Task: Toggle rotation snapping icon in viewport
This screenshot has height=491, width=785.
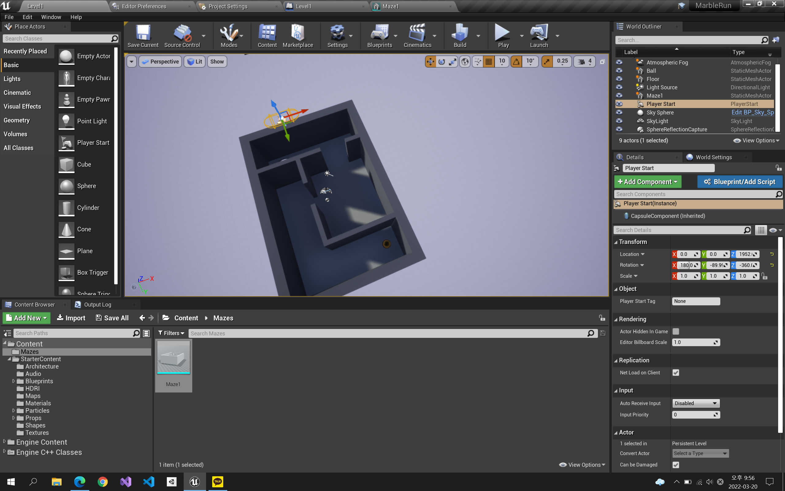Action: (x=516, y=61)
